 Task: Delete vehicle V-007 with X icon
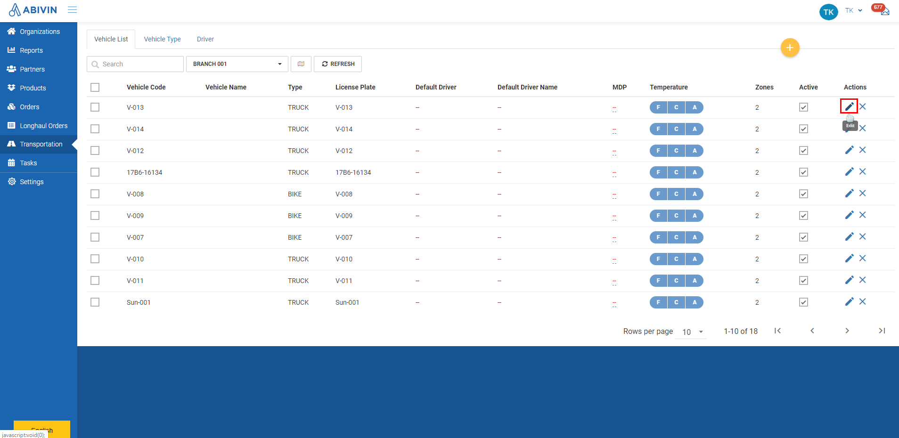(863, 236)
